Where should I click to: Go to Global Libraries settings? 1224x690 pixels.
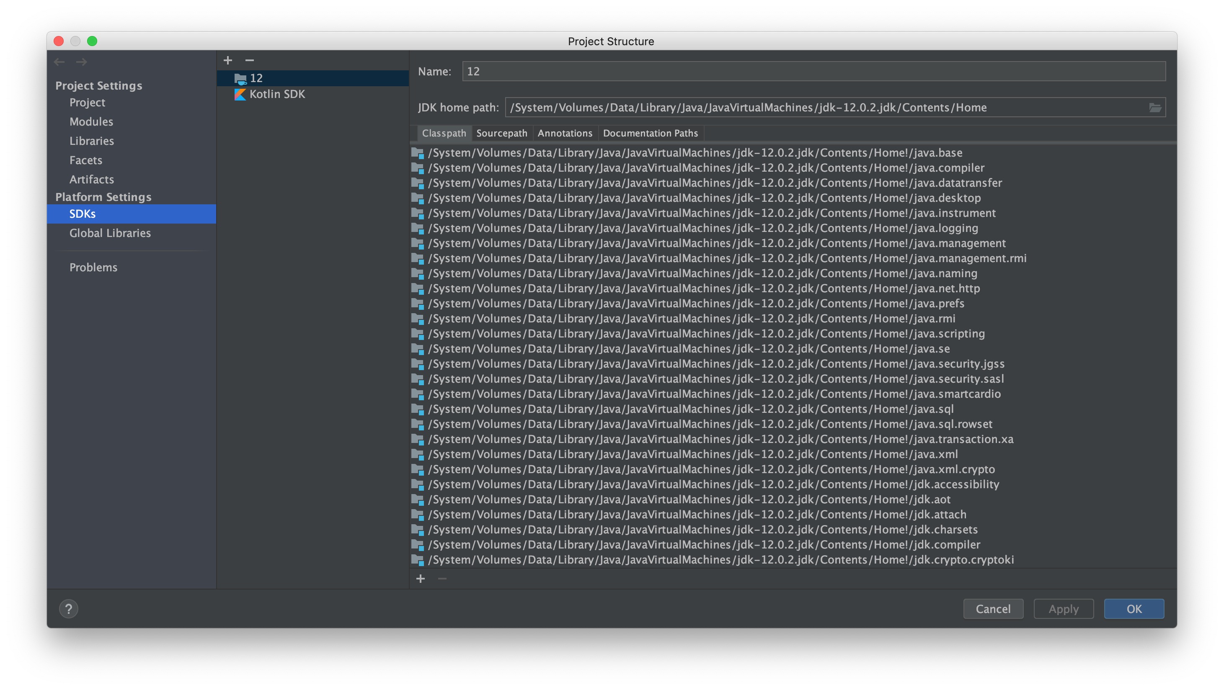(x=110, y=233)
